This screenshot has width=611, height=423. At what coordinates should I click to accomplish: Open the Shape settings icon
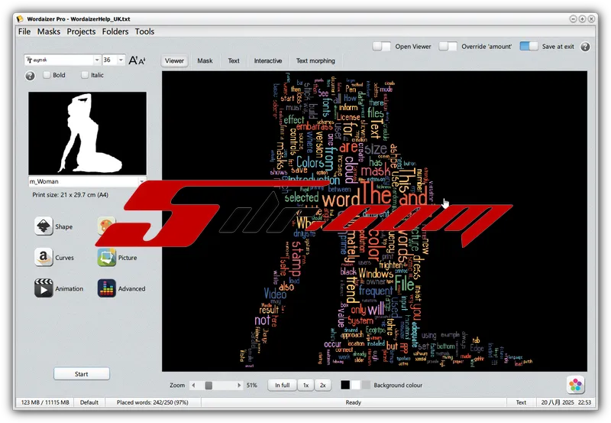tap(44, 226)
